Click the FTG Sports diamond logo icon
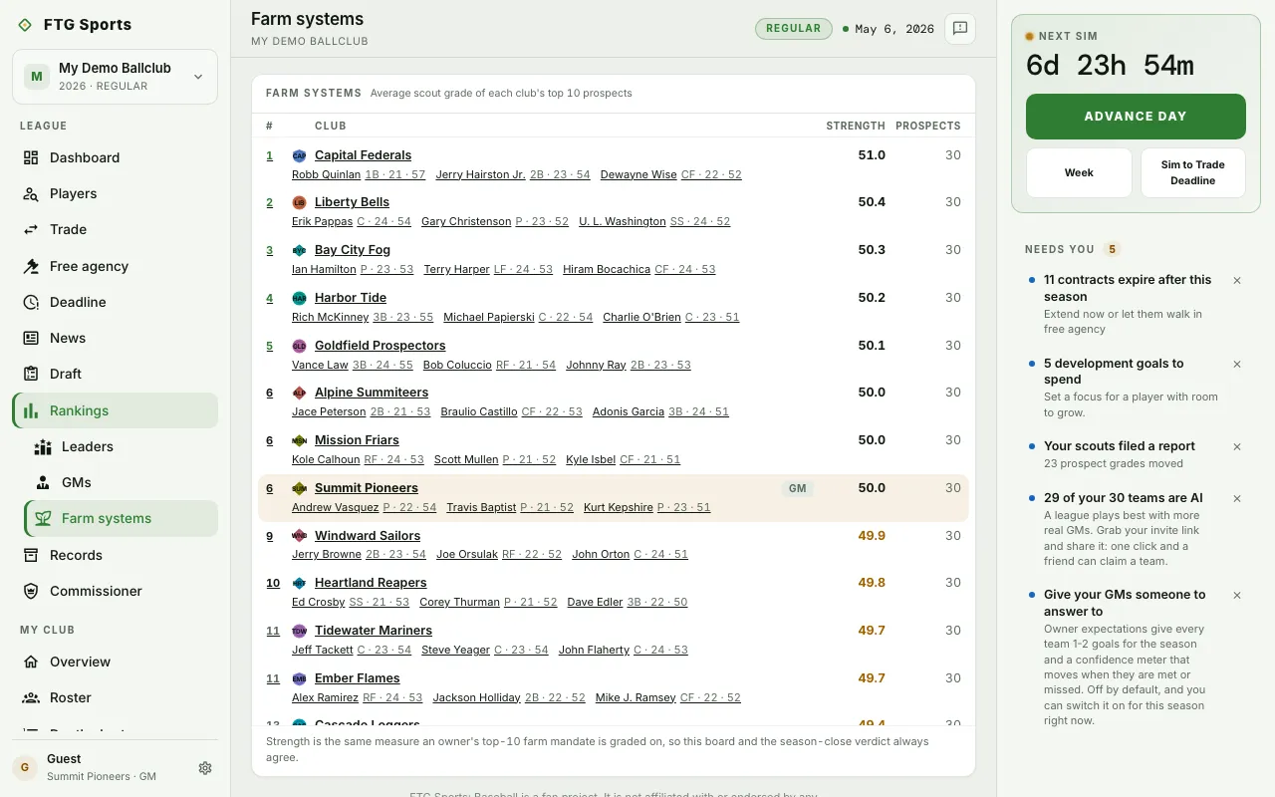This screenshot has height=797, width=1275. pos(25,25)
